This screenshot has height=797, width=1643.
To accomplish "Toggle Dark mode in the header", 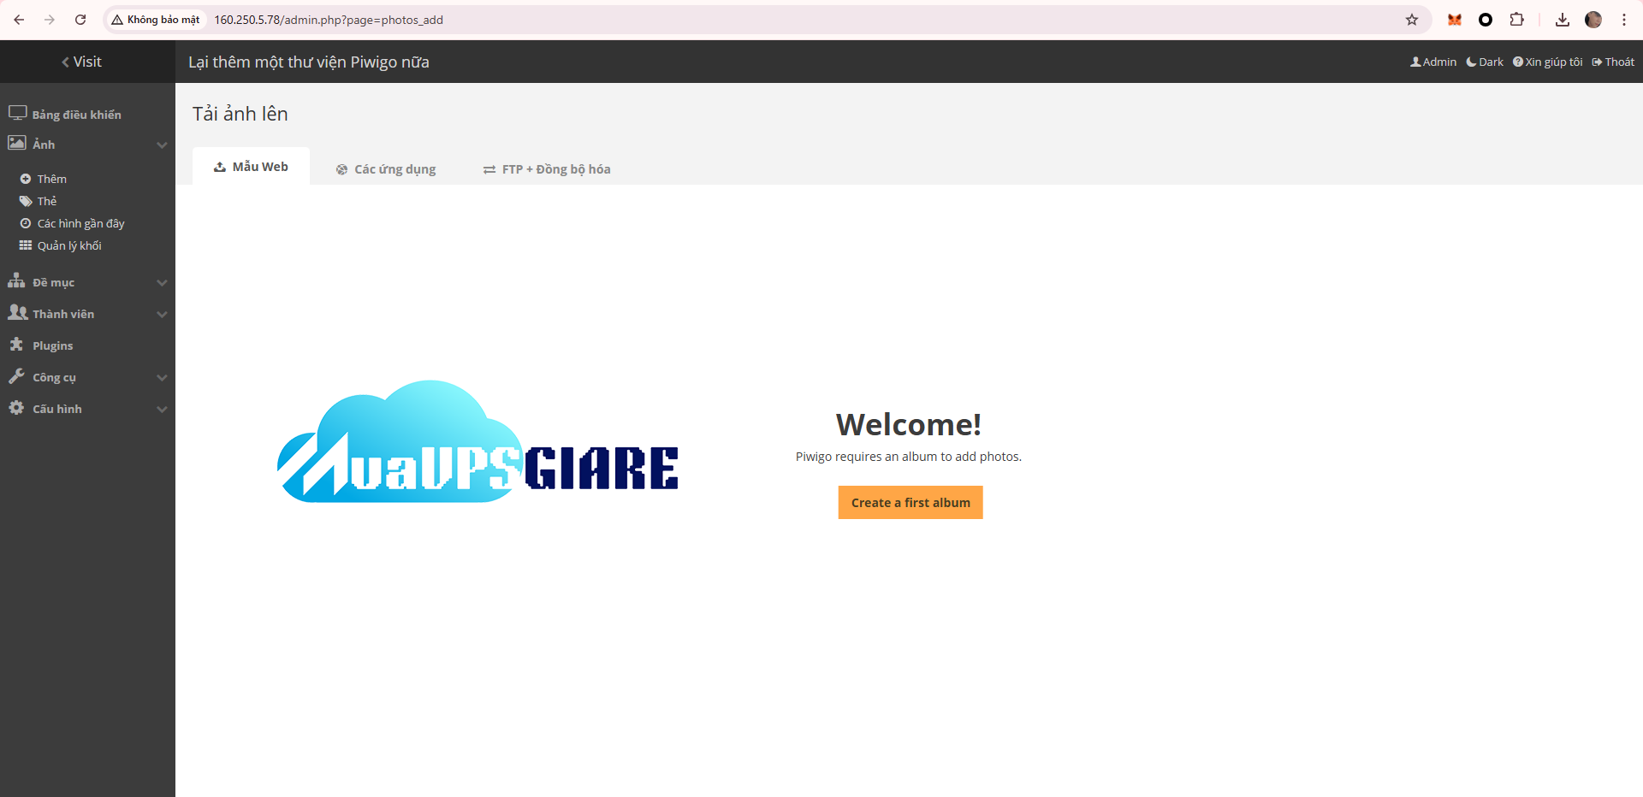I will [x=1485, y=62].
